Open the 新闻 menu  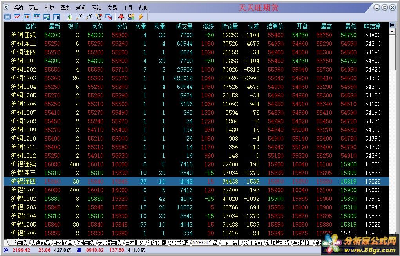[81, 8]
